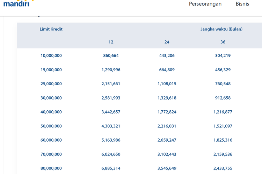Select the 24 month column header
The image size is (262, 174).
(x=167, y=42)
